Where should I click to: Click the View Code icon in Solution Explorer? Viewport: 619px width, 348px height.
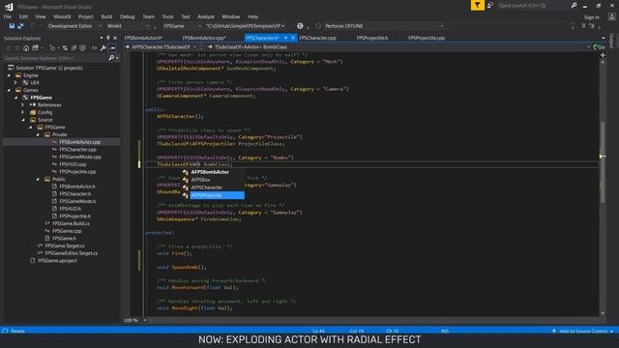tap(95, 48)
